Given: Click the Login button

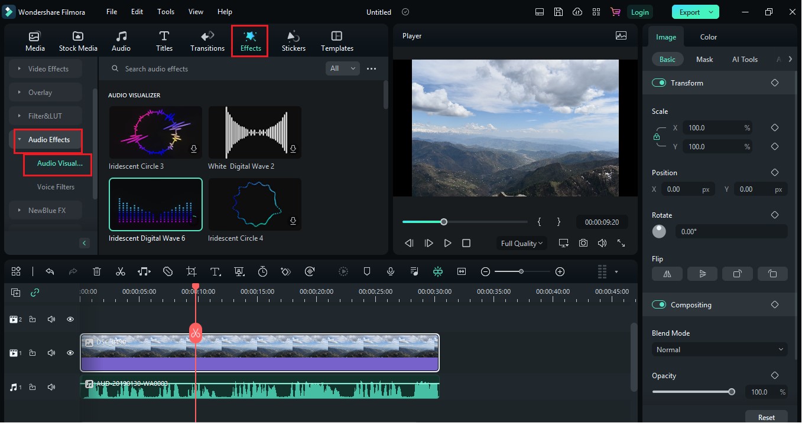Looking at the screenshot, I should tap(639, 12).
